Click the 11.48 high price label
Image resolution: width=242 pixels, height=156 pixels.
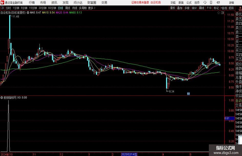pyautogui.click(x=16, y=17)
